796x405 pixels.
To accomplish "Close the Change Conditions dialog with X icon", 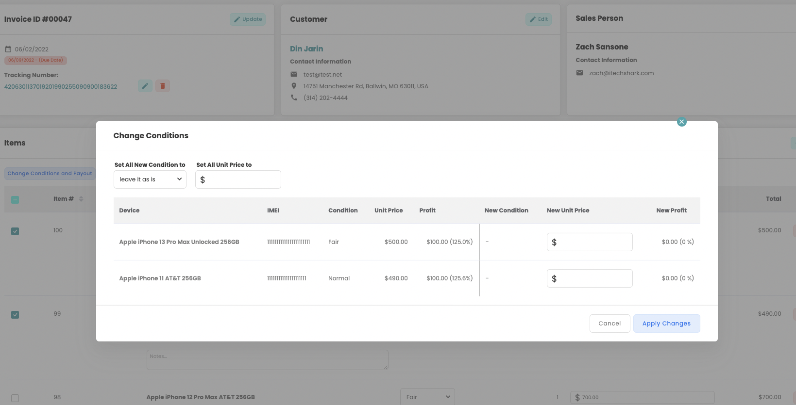I will pyautogui.click(x=682, y=122).
